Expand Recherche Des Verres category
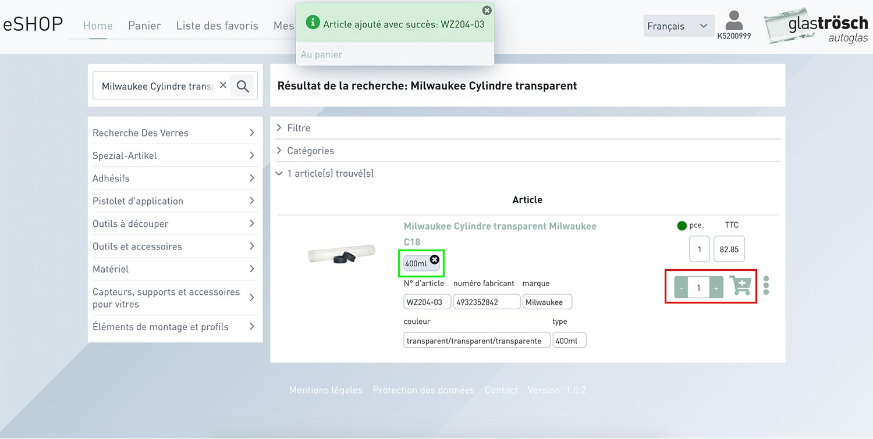This screenshot has height=439, width=873. coord(175,133)
